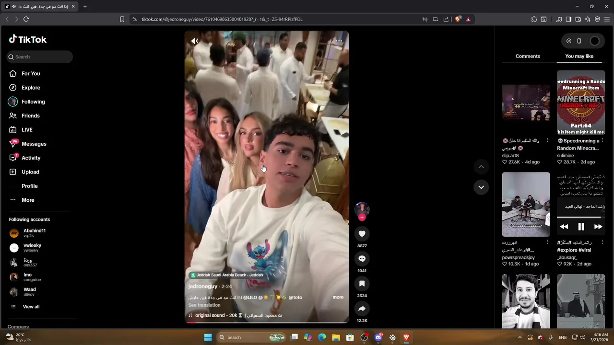Switch to the Comments tab
This screenshot has width=614, height=345.
pos(528,56)
